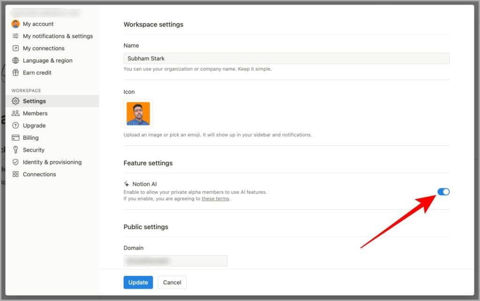Click the My account avatar icon

[x=15, y=24]
